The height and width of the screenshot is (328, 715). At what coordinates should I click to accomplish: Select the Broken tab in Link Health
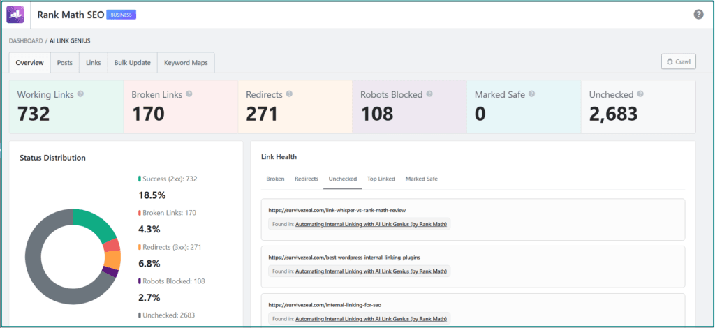point(275,179)
